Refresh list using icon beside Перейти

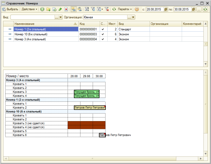(x=114, y=9)
